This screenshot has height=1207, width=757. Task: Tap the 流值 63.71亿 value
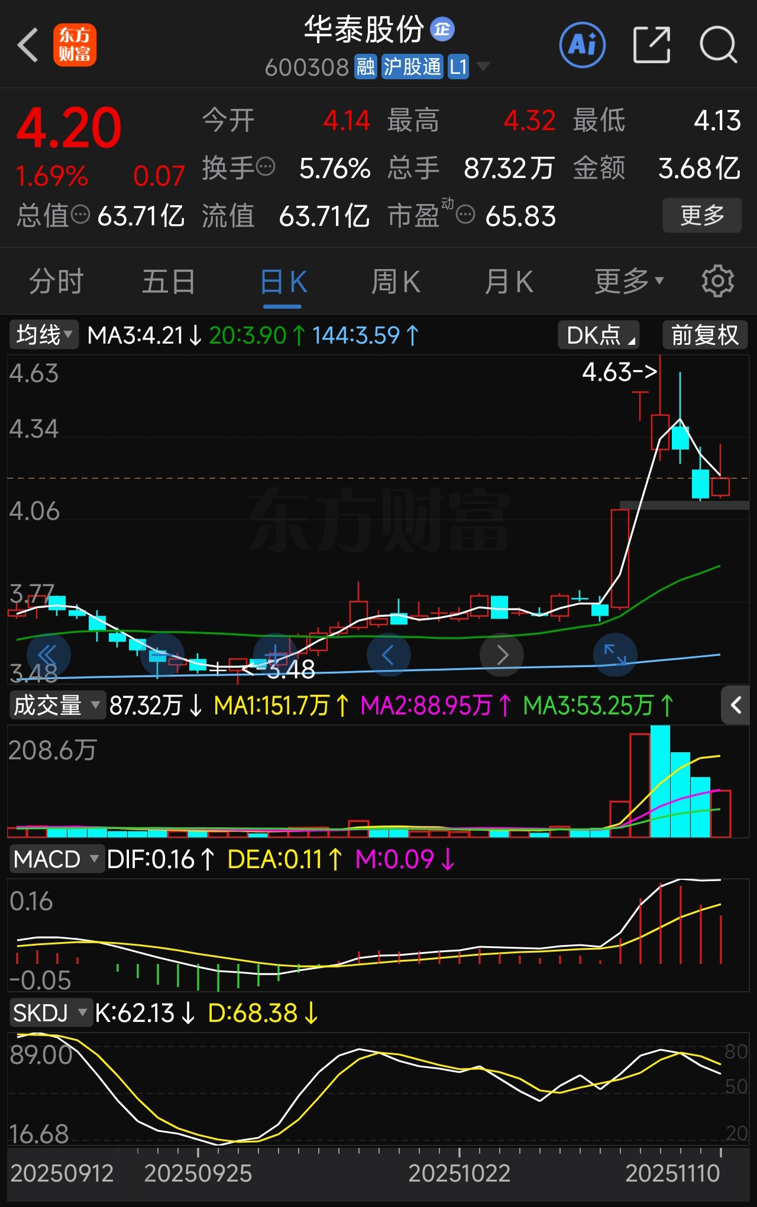tap(324, 216)
